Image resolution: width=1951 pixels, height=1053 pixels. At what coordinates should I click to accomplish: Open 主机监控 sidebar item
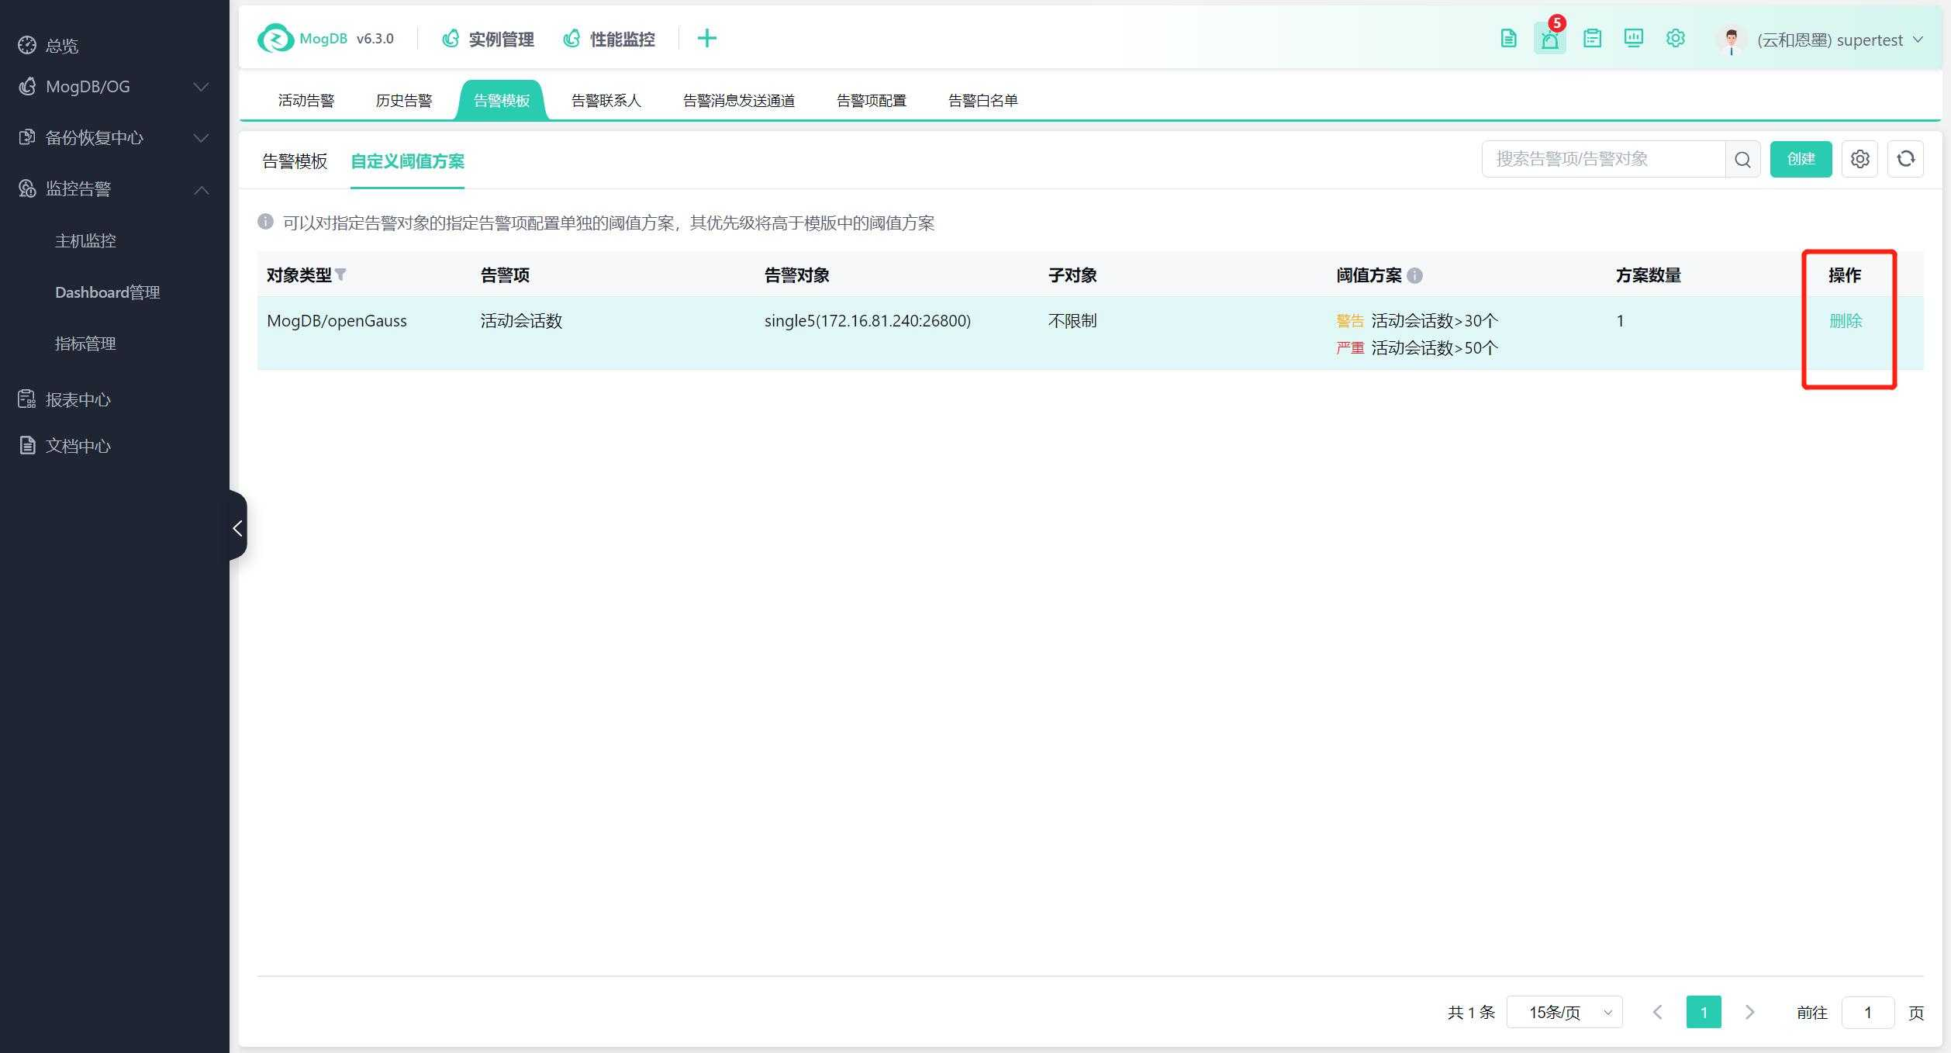(x=85, y=240)
